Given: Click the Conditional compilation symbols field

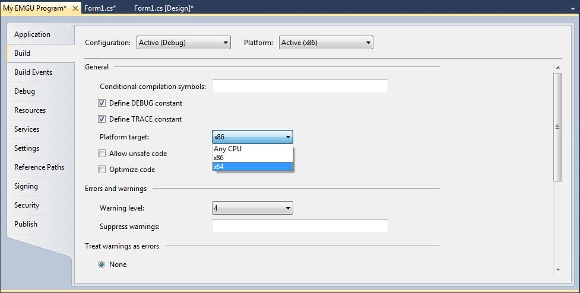Looking at the screenshot, I should (x=300, y=86).
